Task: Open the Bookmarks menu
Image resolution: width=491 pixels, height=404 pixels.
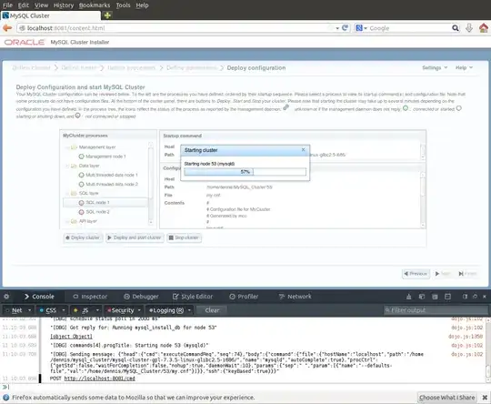Action: pyautogui.click(x=95, y=5)
